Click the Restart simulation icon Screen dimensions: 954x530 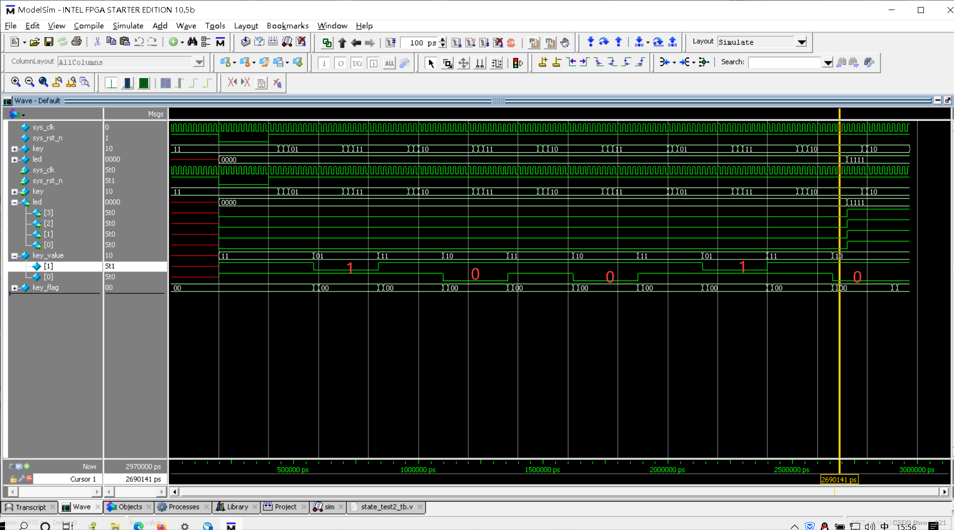(x=391, y=43)
